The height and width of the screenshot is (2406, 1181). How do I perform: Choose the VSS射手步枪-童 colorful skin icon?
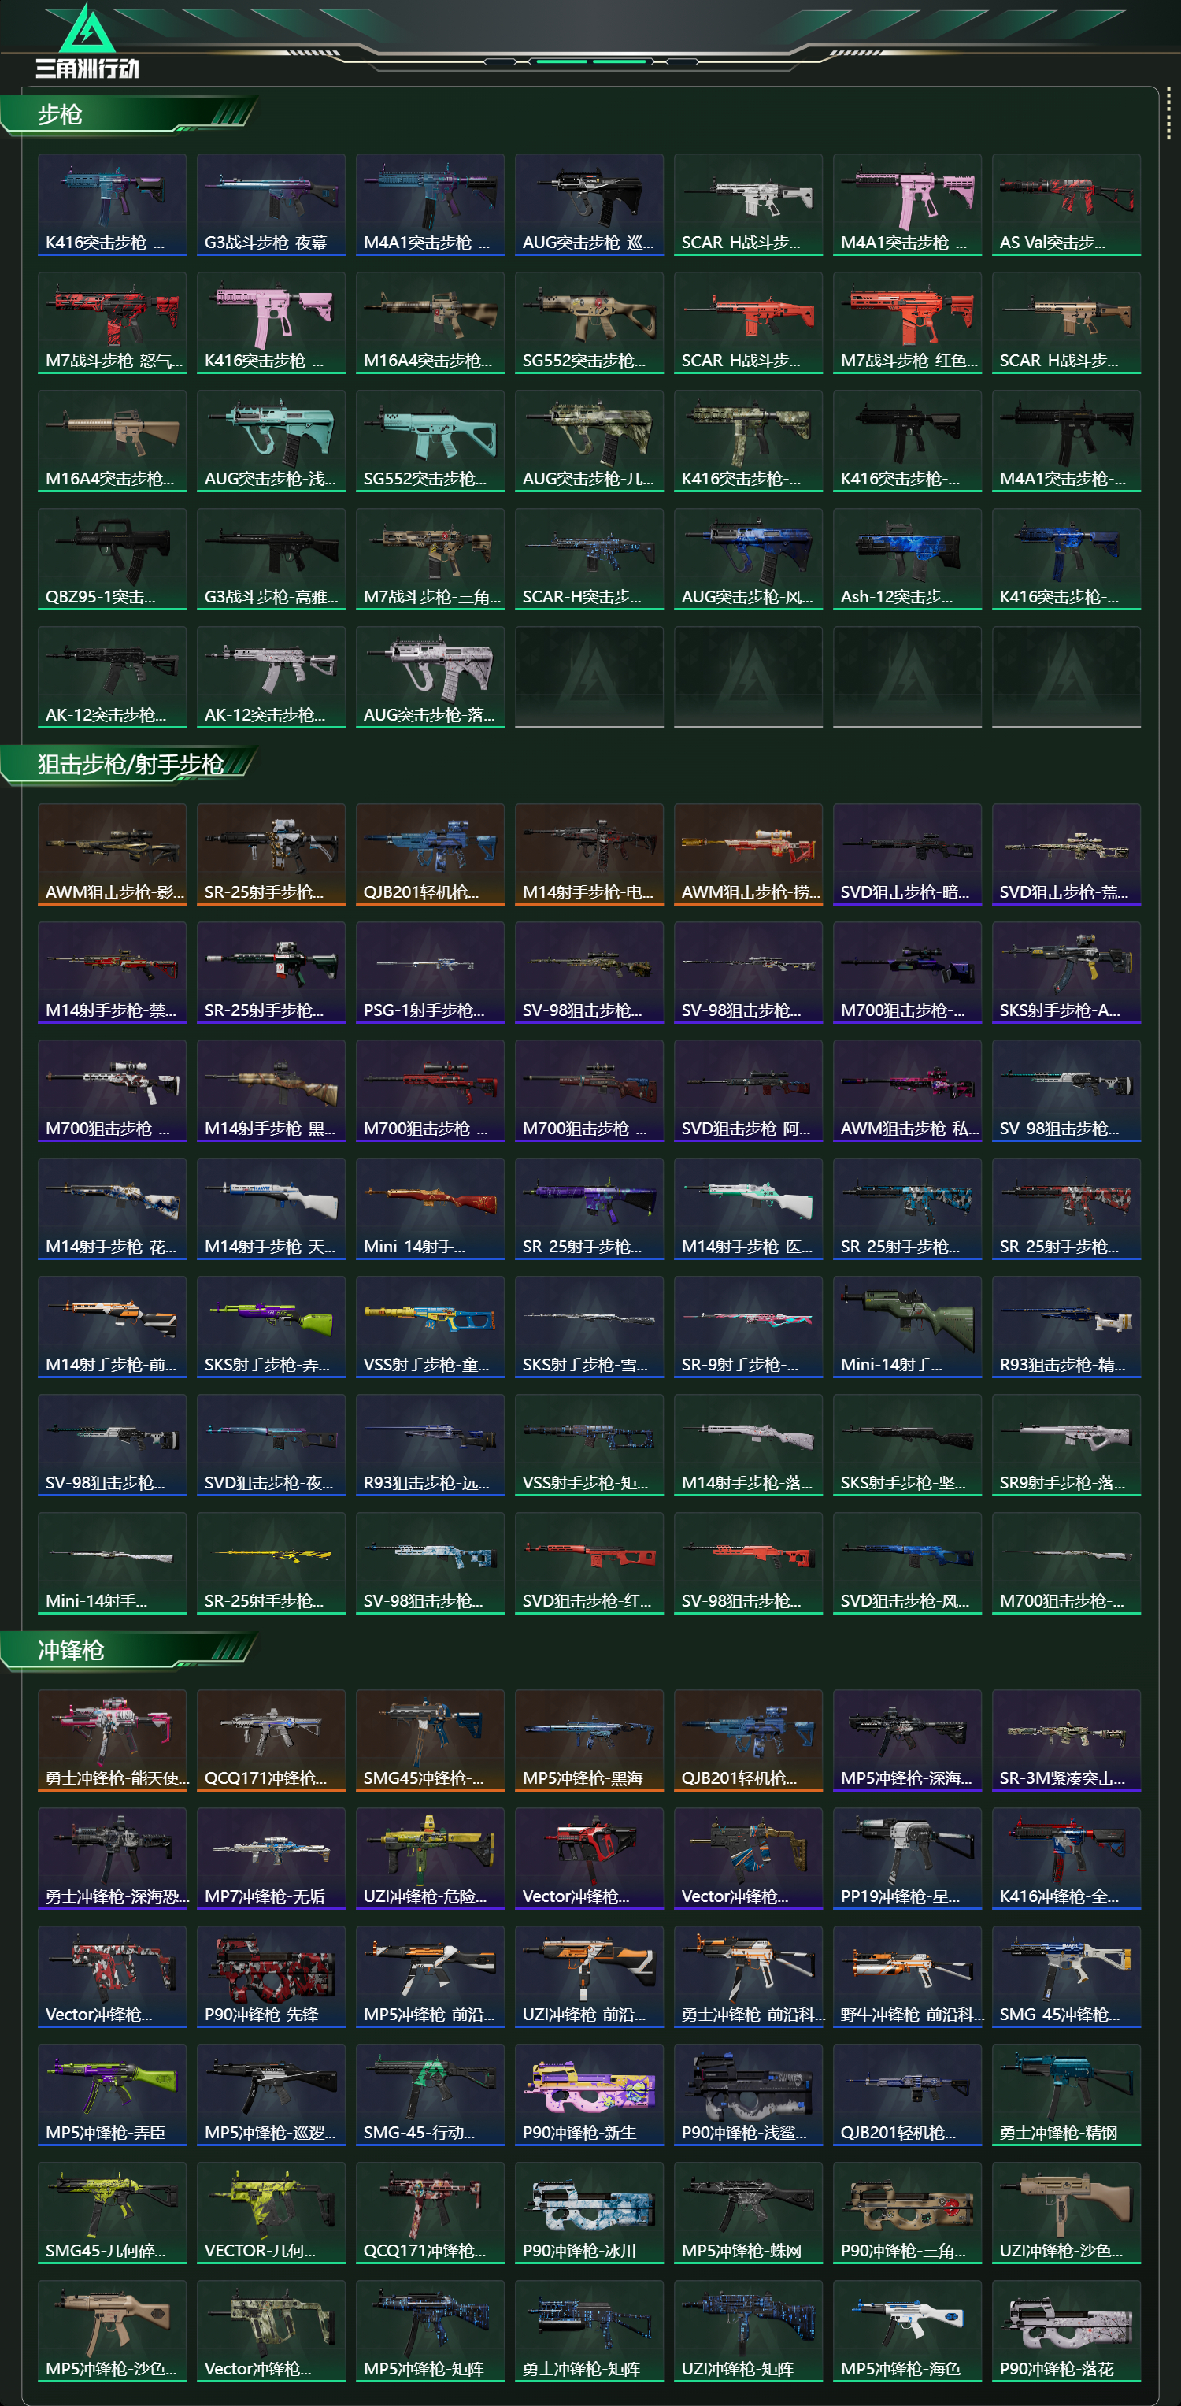click(431, 1327)
